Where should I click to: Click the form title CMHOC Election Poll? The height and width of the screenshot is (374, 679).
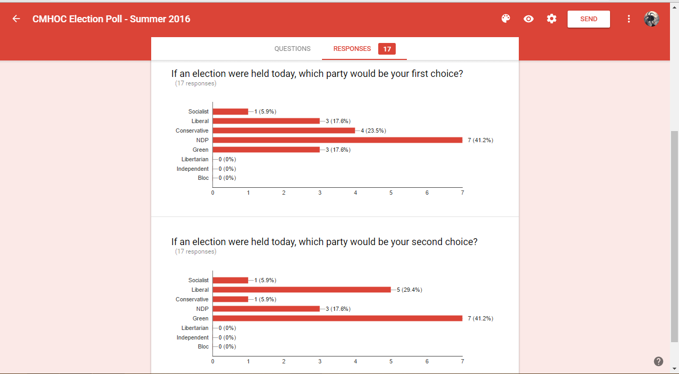click(111, 19)
